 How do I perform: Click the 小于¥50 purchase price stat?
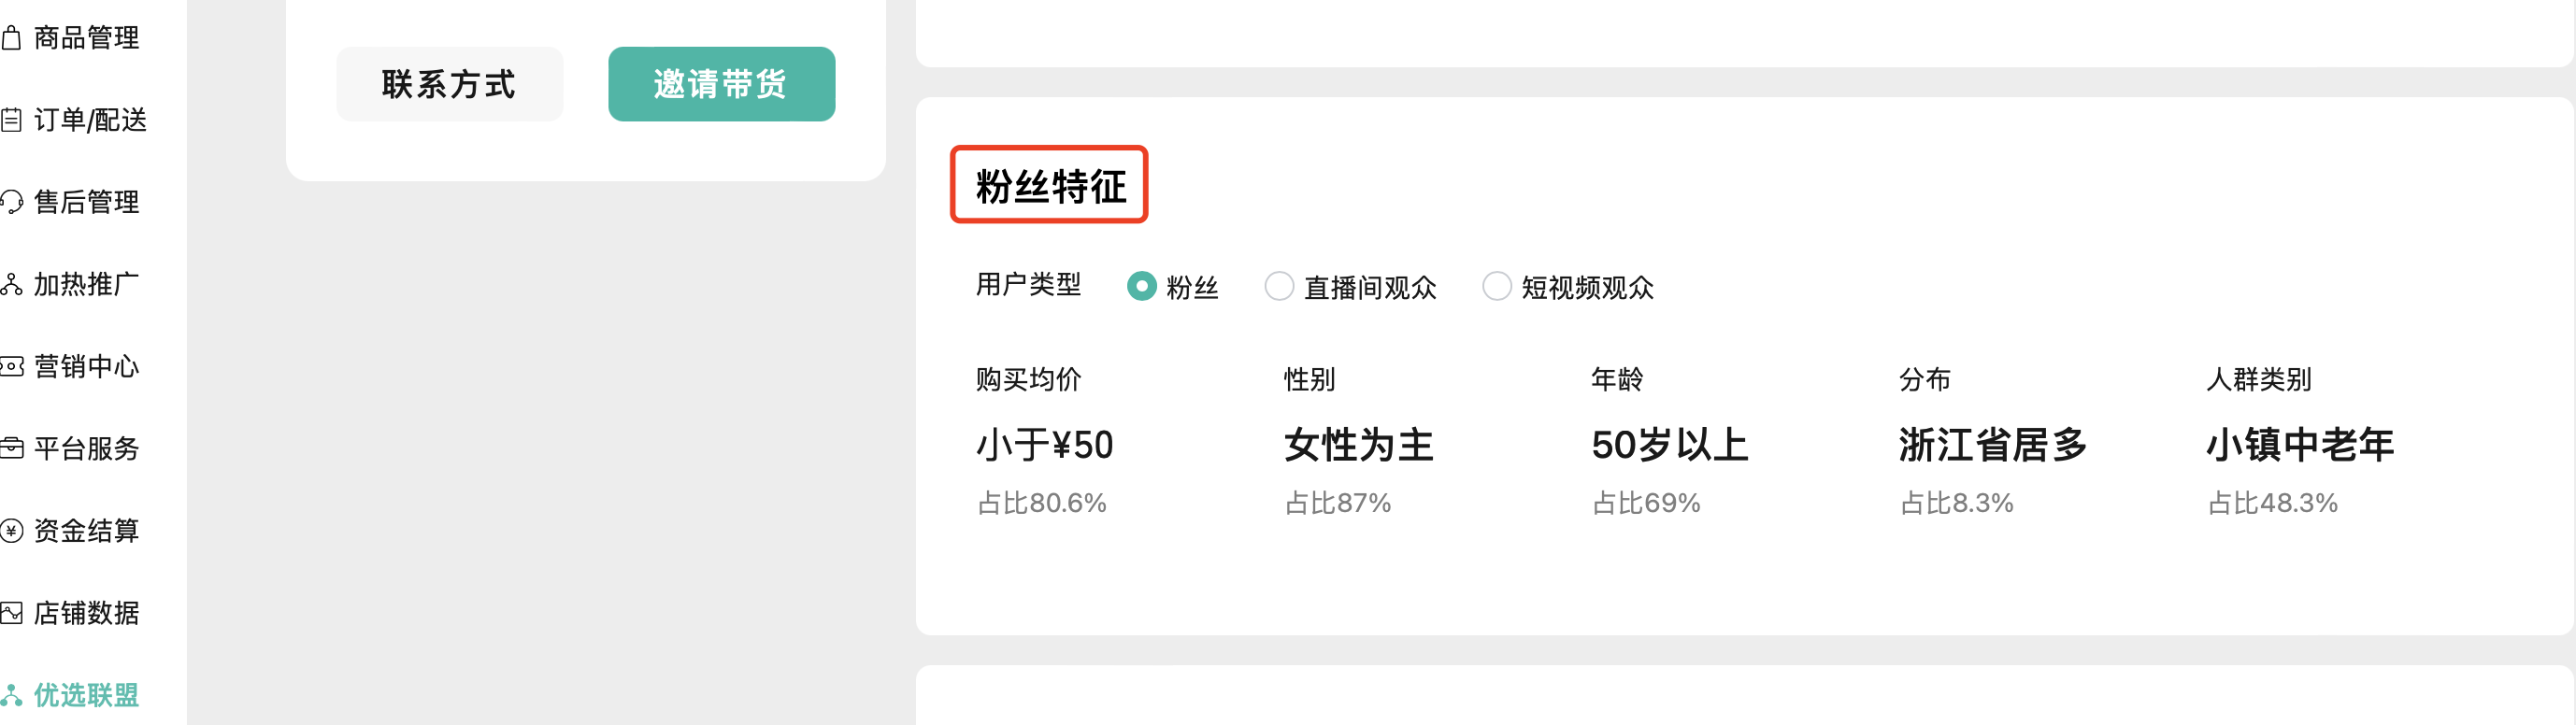pos(1044,445)
